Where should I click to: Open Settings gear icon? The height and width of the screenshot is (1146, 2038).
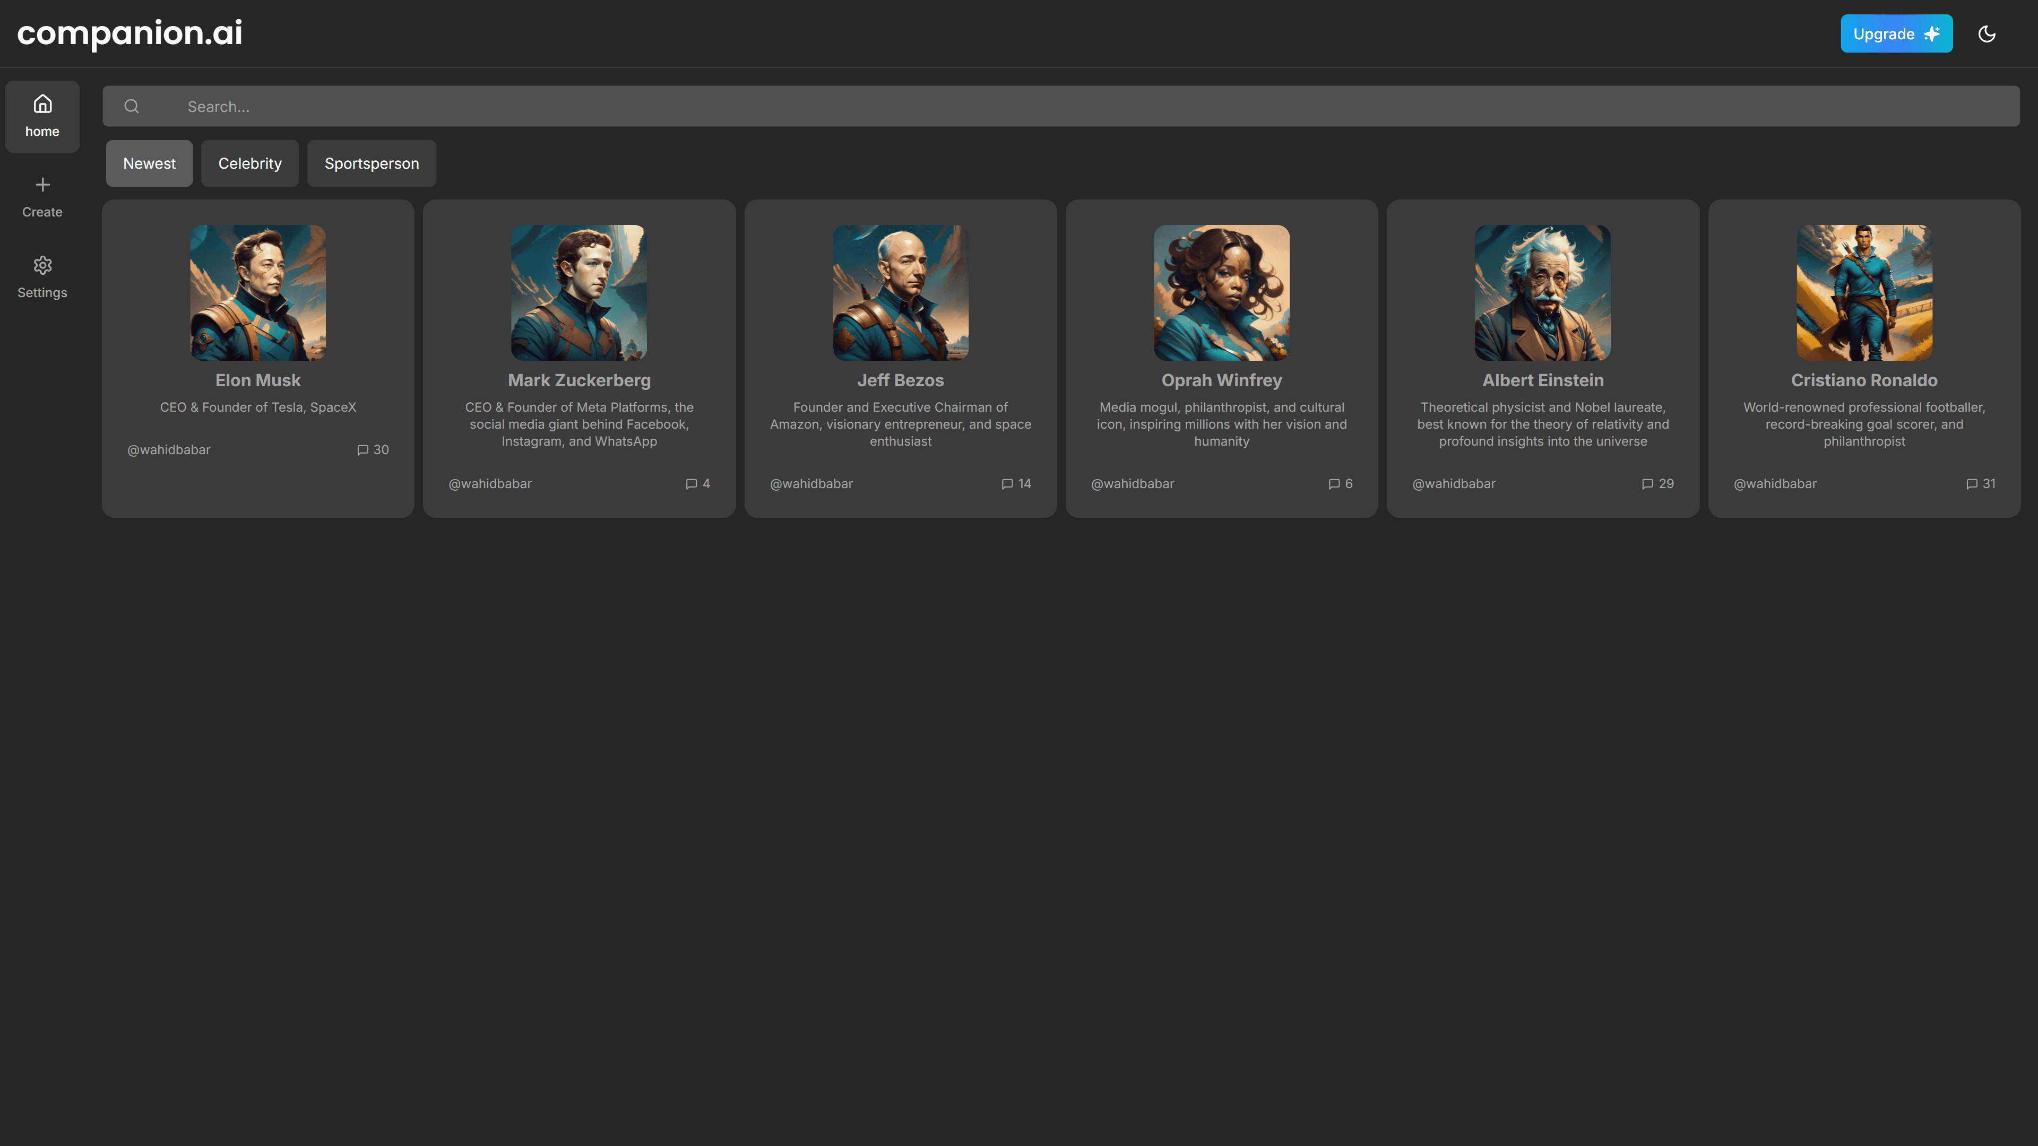[42, 265]
